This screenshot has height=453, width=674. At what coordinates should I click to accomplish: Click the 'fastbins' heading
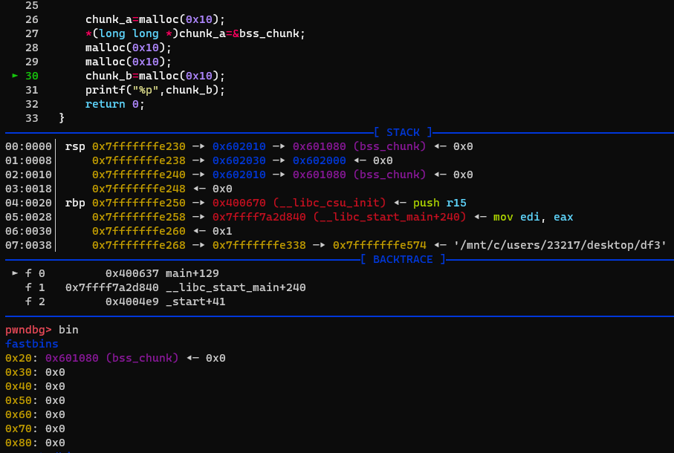32,344
